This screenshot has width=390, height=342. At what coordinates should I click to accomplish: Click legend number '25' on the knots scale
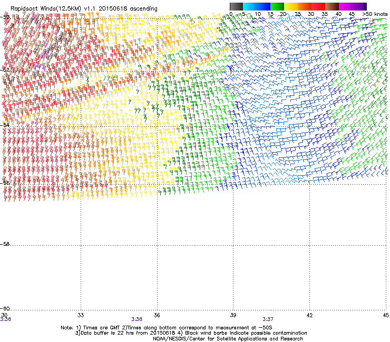coord(298,14)
